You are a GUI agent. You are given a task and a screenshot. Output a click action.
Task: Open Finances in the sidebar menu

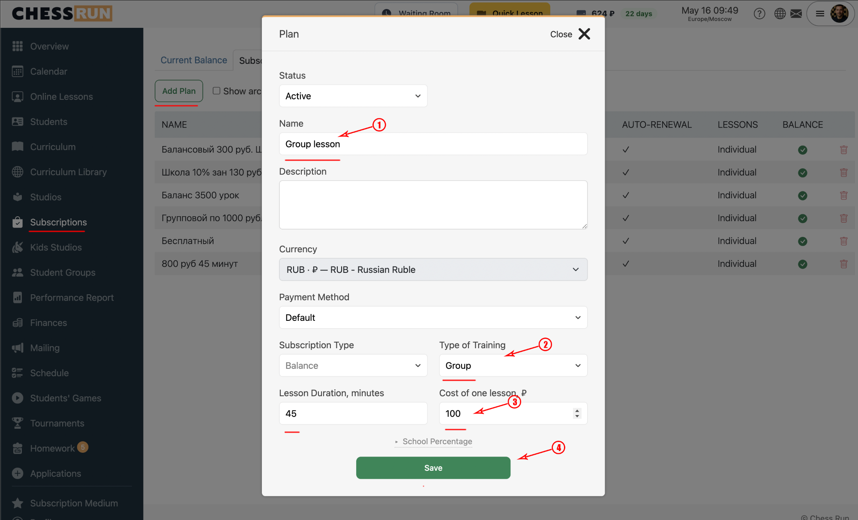tap(48, 323)
